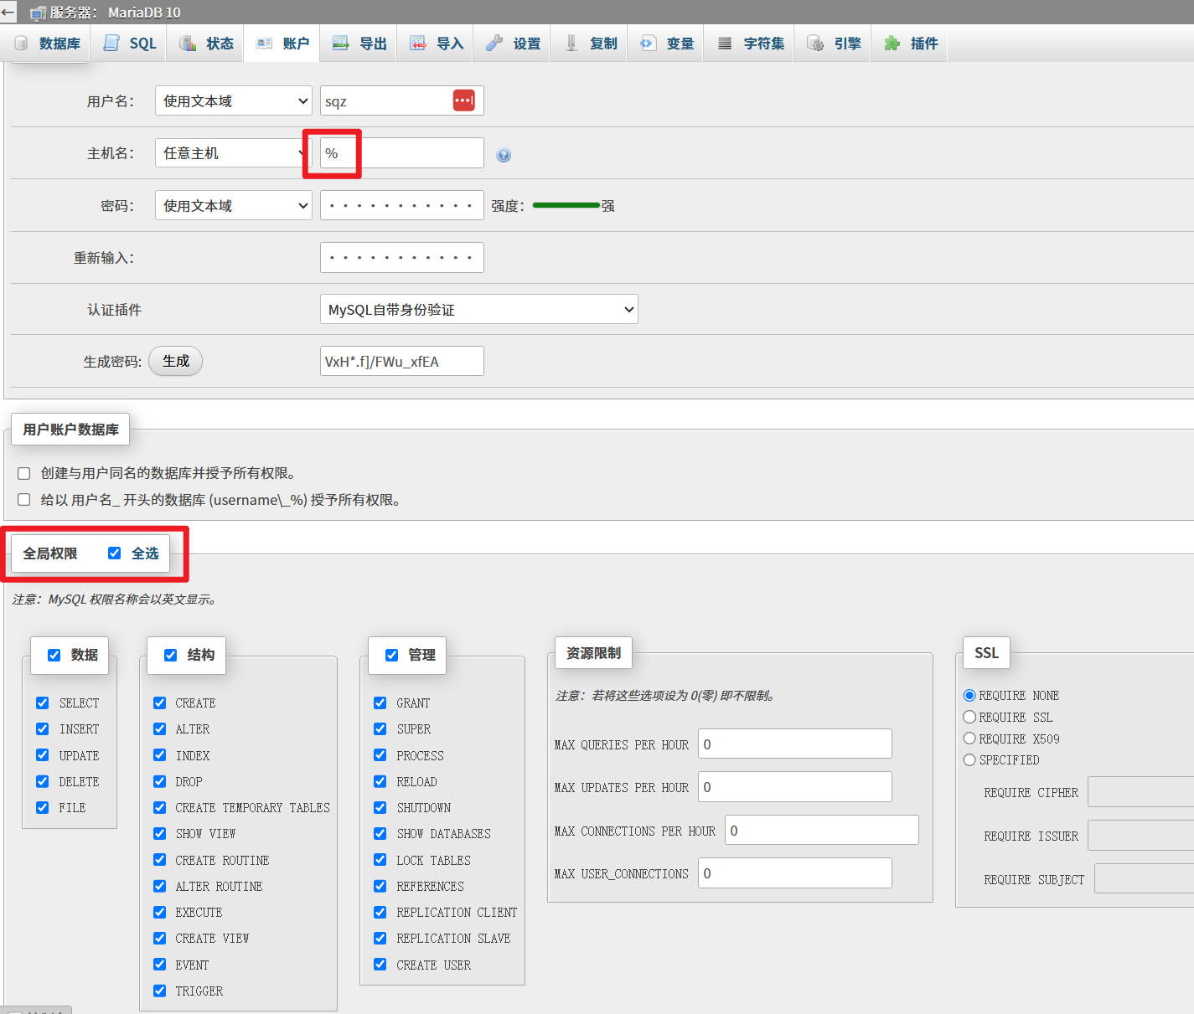Open the 用户名 type dropdown
1194x1014 pixels.
[233, 100]
